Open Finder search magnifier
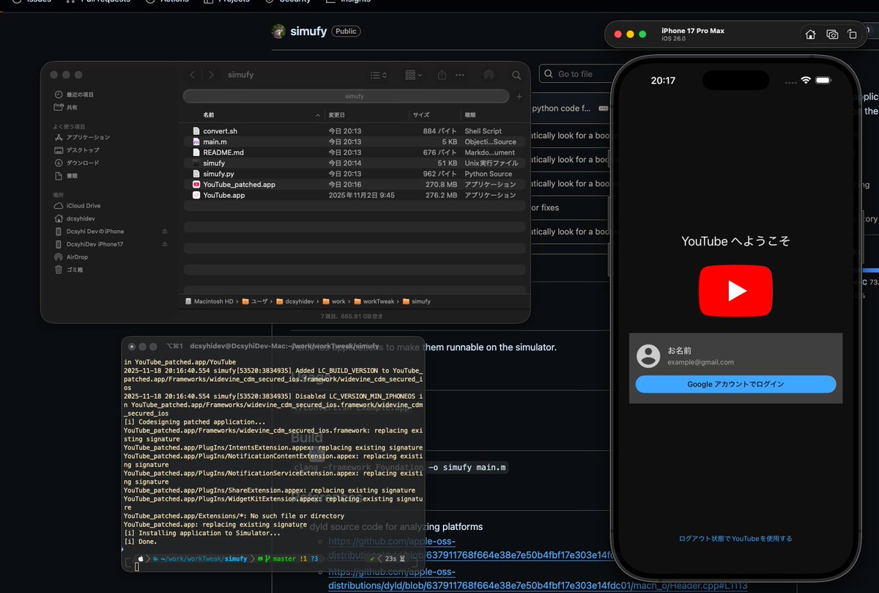Screen dimensions: 879x593 tap(516, 75)
